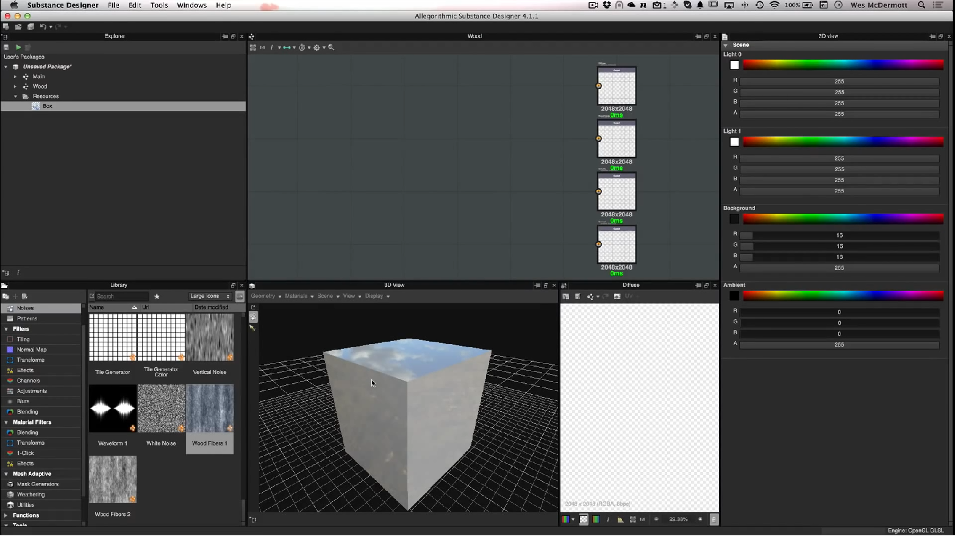Click the magnifier search icon in graph toolbar

[x=331, y=47]
